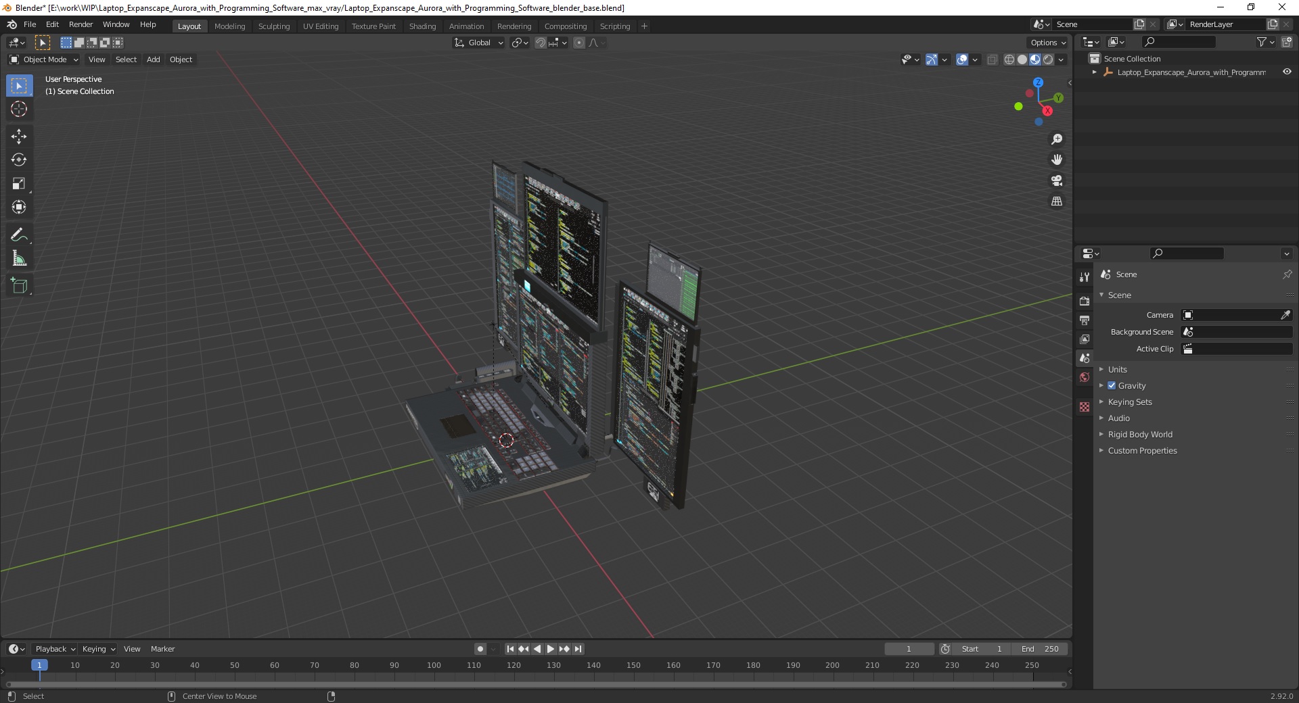Open the Playback dropdown
The width and height of the screenshot is (1299, 703).
click(x=55, y=649)
